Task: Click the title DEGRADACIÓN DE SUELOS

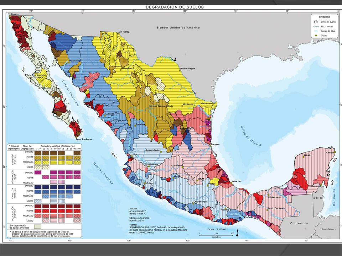Action: [x=175, y=7]
